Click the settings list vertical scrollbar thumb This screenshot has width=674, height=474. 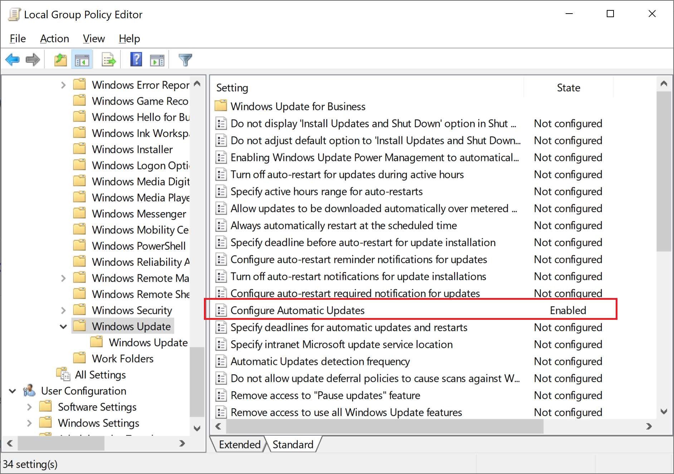(x=664, y=171)
